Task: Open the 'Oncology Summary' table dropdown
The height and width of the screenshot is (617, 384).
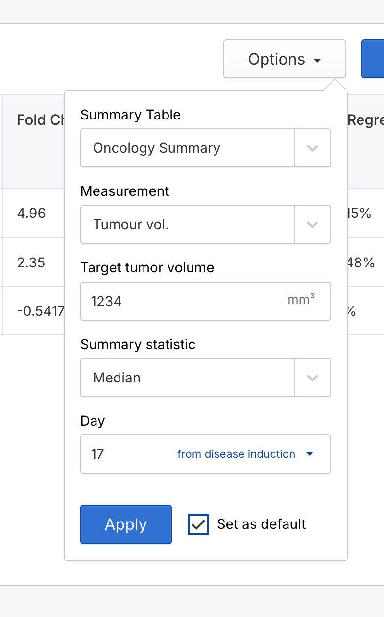Action: 187,148
